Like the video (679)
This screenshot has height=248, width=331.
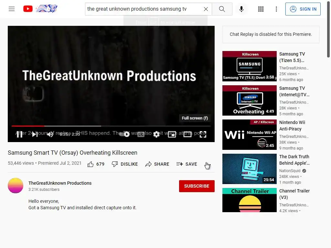tap(96, 164)
